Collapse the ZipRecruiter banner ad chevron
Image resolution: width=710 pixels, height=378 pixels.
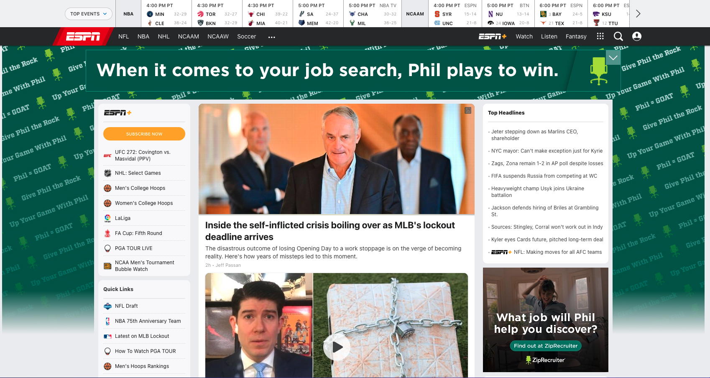click(613, 58)
